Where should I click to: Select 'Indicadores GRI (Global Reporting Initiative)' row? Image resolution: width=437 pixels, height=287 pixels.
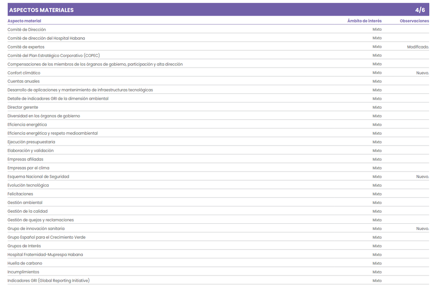coord(48,281)
